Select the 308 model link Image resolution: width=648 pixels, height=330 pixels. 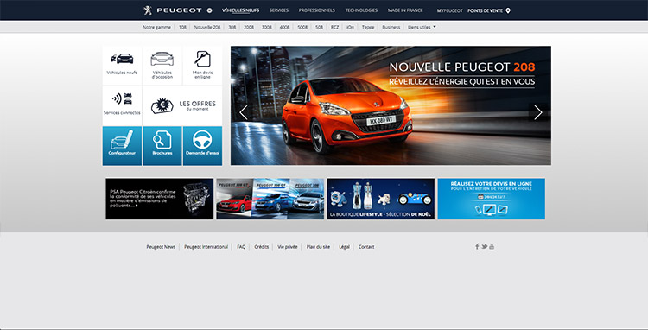tap(232, 28)
